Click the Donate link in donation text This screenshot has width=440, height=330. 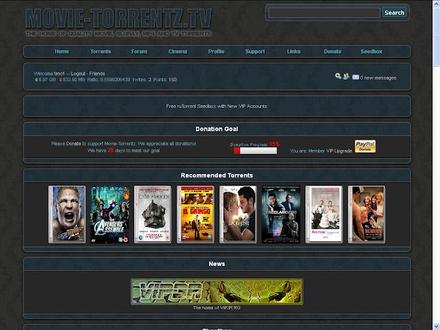(x=74, y=144)
